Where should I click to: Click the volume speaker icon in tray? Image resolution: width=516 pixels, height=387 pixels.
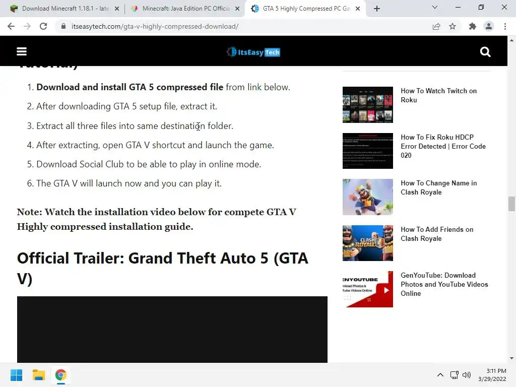coord(467,375)
